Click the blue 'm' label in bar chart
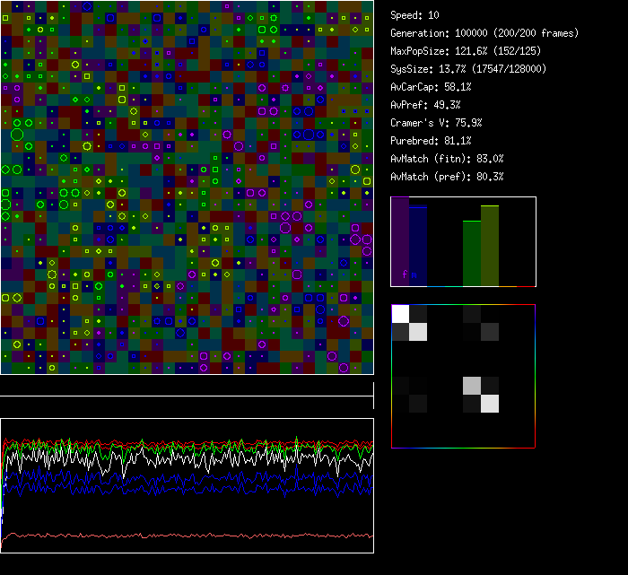Viewport: 628px width, 575px height. (x=414, y=274)
